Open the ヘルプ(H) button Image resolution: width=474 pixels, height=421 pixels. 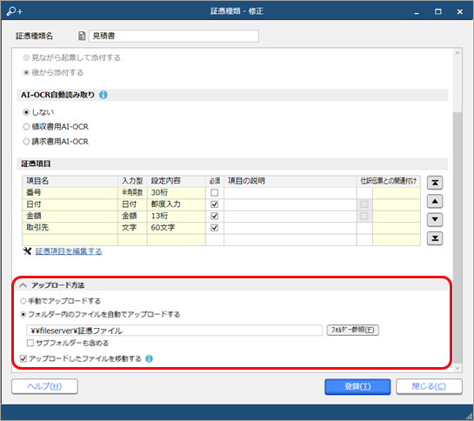(44, 386)
